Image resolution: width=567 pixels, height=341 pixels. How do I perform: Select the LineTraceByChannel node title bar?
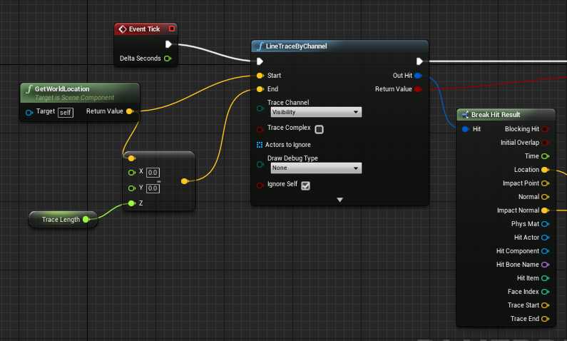pos(339,46)
